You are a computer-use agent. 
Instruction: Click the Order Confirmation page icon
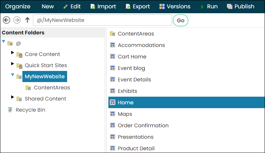point(113,125)
